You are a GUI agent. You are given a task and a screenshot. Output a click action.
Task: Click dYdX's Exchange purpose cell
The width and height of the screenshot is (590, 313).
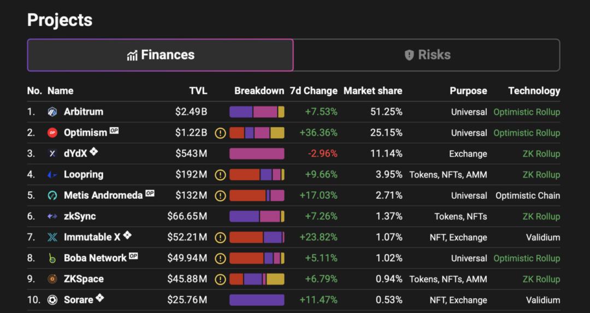[x=468, y=154]
